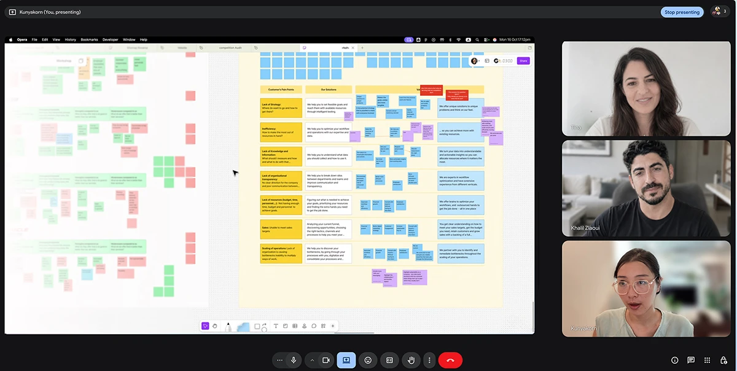Viewport: 737px width, 371px height.
Task: Click the Lack of Strategy pain point card
Action: point(281,107)
